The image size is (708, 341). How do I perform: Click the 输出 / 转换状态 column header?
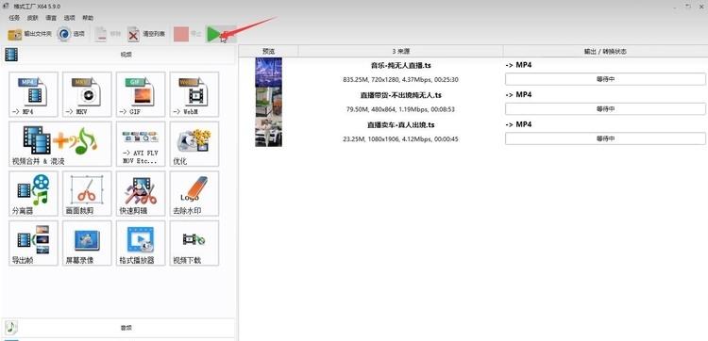605,52
